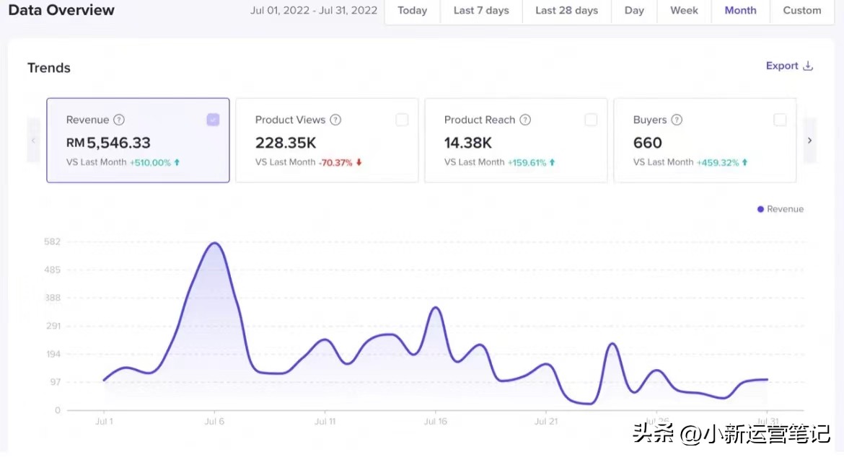Switch to the Today tab
Screen dimensions: 844x457
(412, 11)
